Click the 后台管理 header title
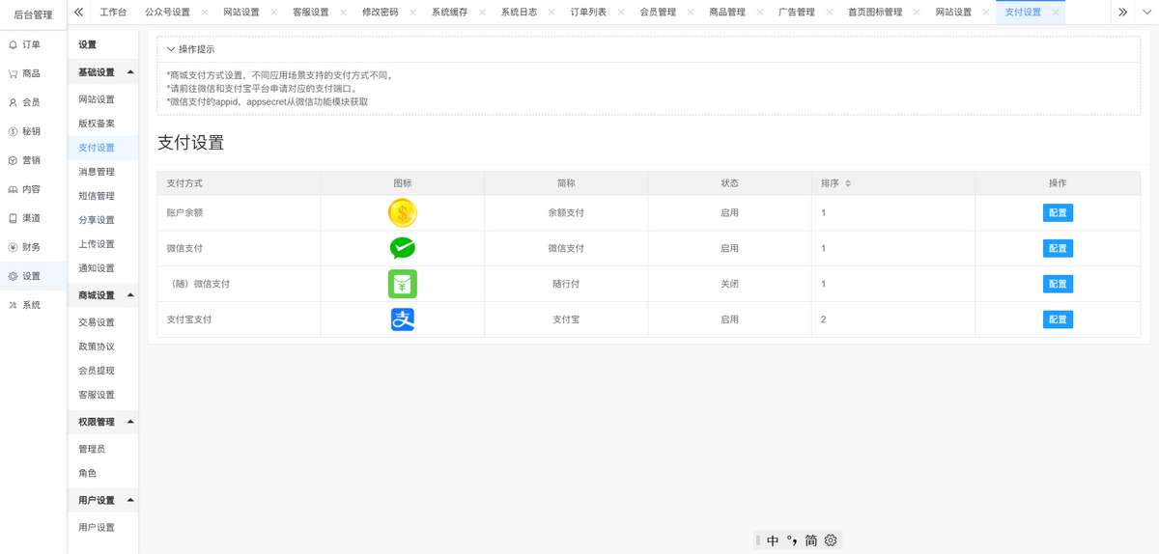Image resolution: width=1159 pixels, height=554 pixels. (x=33, y=14)
